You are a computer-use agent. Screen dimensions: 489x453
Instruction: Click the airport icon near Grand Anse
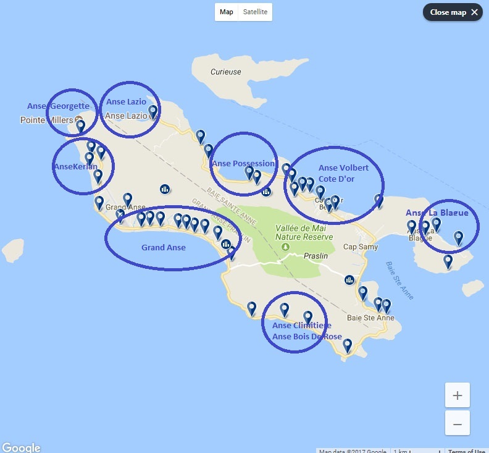(x=120, y=215)
